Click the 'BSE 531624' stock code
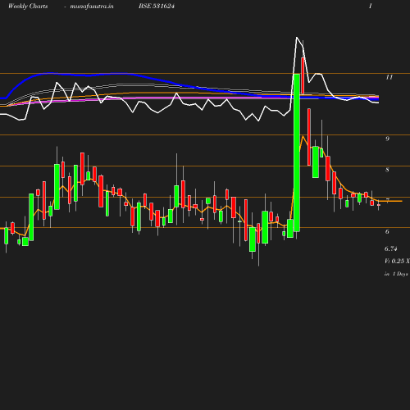Image resolution: width=410 pixels, height=410 pixels. (157, 6)
